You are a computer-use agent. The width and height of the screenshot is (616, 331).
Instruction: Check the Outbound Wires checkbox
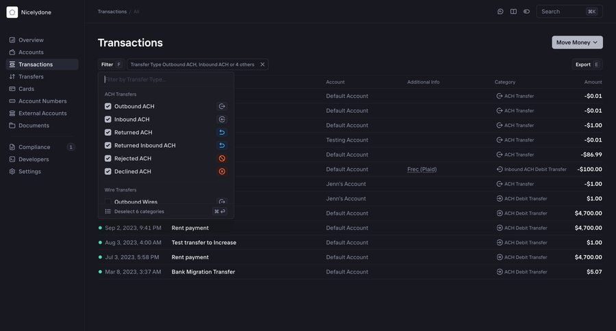[108, 202]
